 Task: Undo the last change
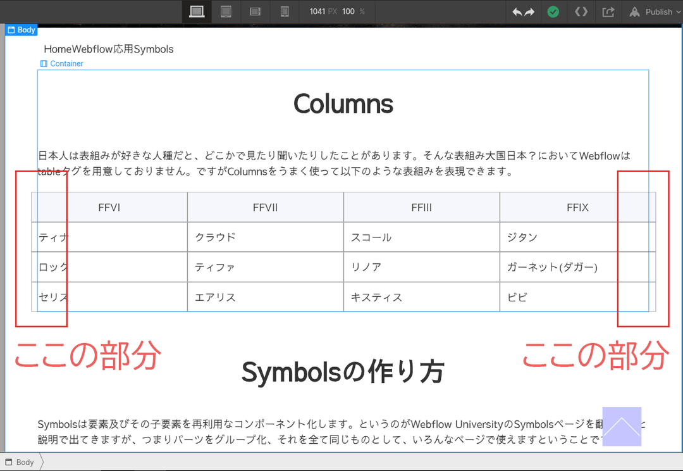tap(517, 11)
